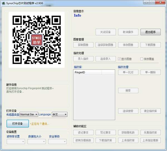This screenshot has width=167, height=151.
Task: Click the 打开设备 button
Action: 18,123
